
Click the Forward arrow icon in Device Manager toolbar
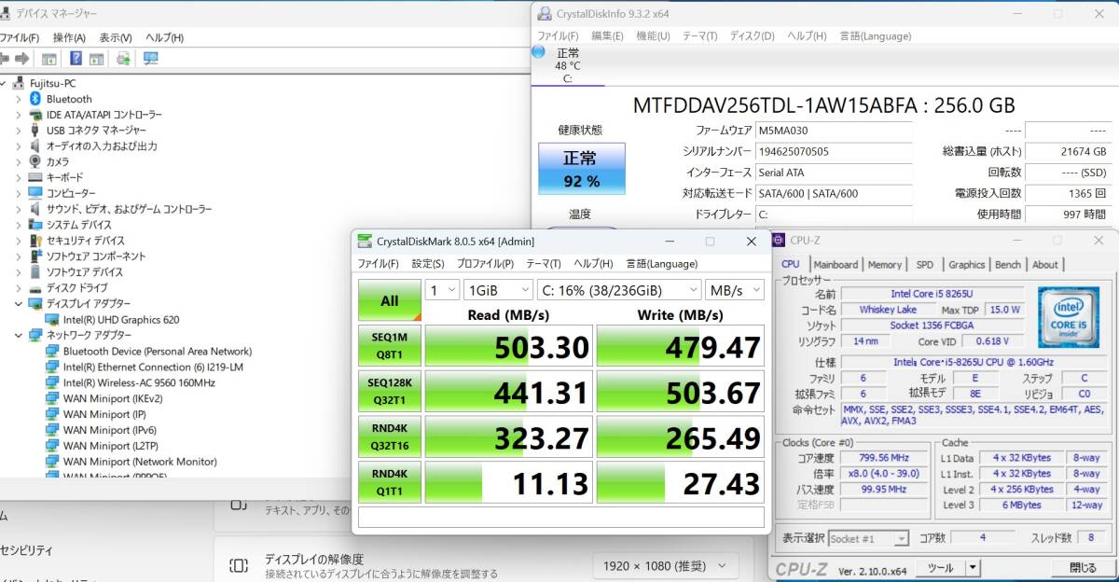(22, 58)
